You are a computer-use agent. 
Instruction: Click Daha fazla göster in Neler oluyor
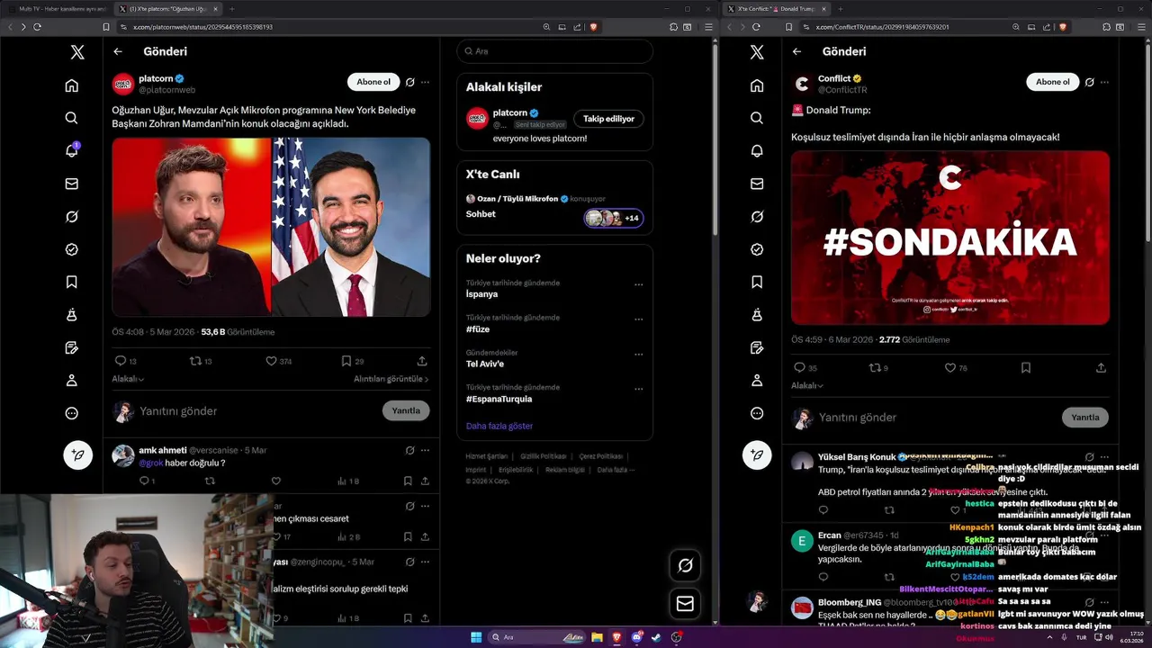[x=499, y=426]
